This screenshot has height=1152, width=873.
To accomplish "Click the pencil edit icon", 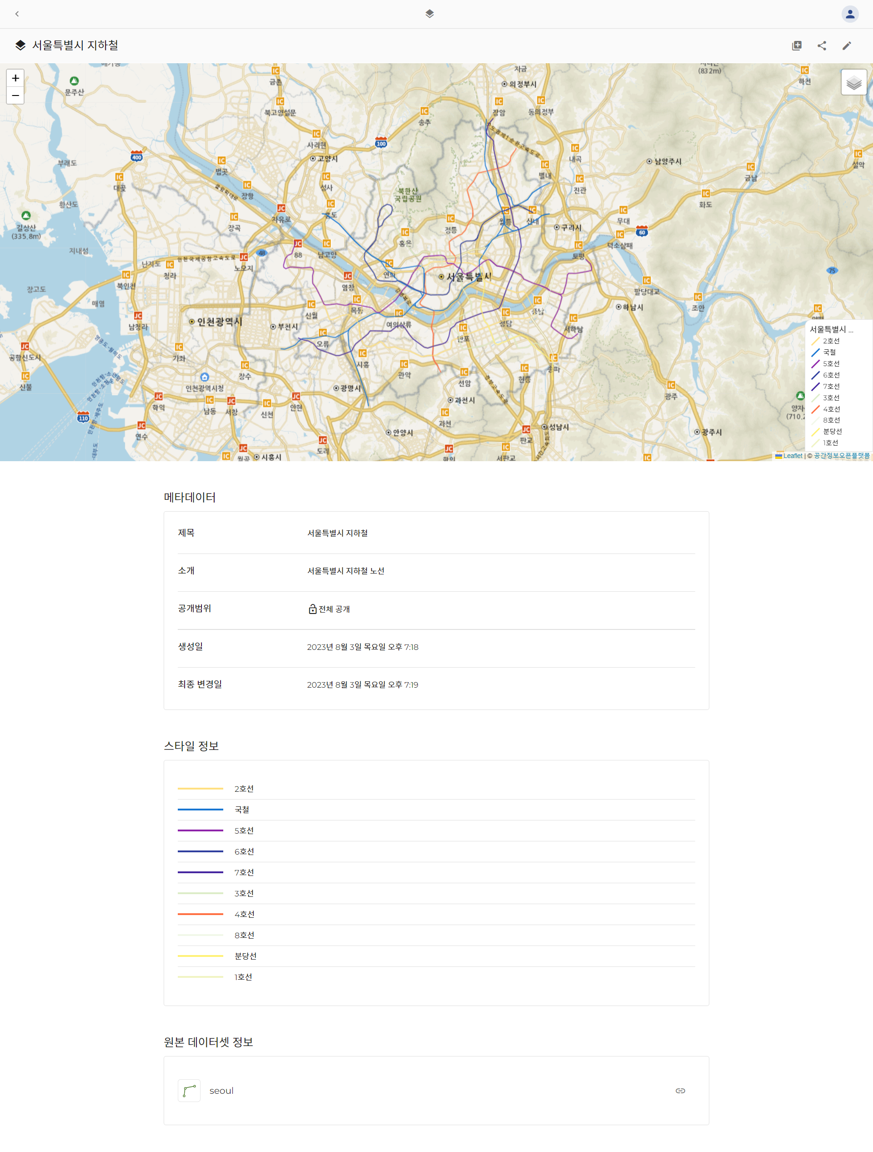I will point(847,46).
